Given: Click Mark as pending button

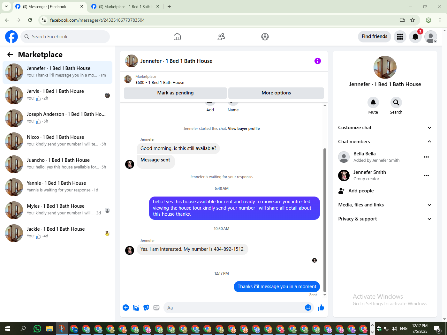Looking at the screenshot, I should (175, 93).
